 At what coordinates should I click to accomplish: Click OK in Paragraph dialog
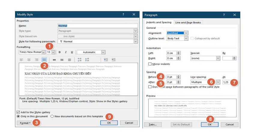pos(210,124)
